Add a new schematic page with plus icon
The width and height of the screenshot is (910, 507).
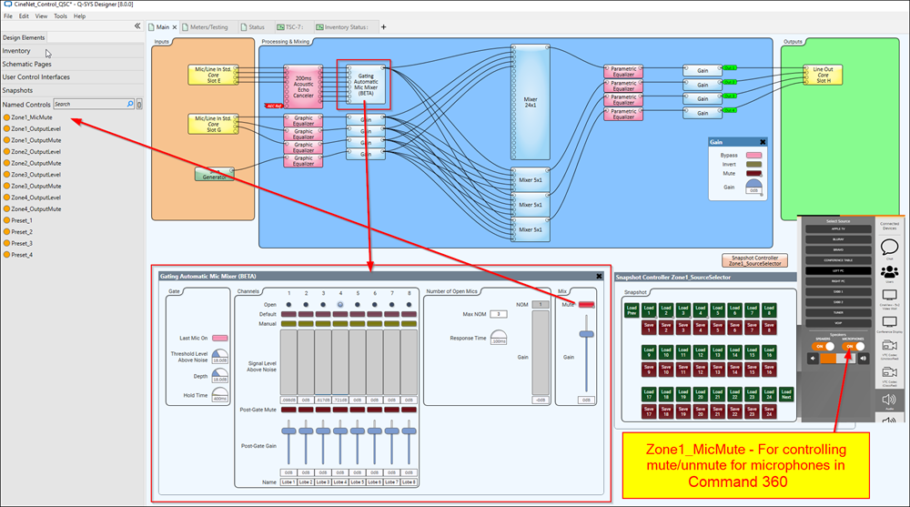click(383, 27)
